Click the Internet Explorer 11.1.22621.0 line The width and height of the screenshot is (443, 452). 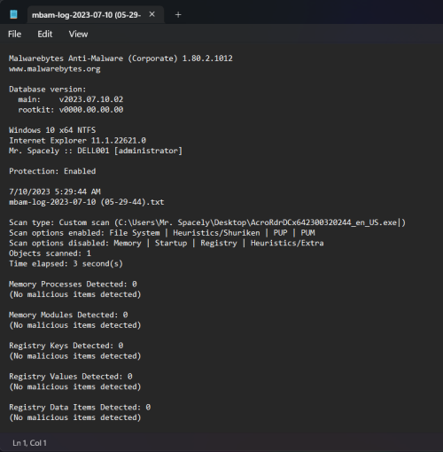tap(77, 140)
